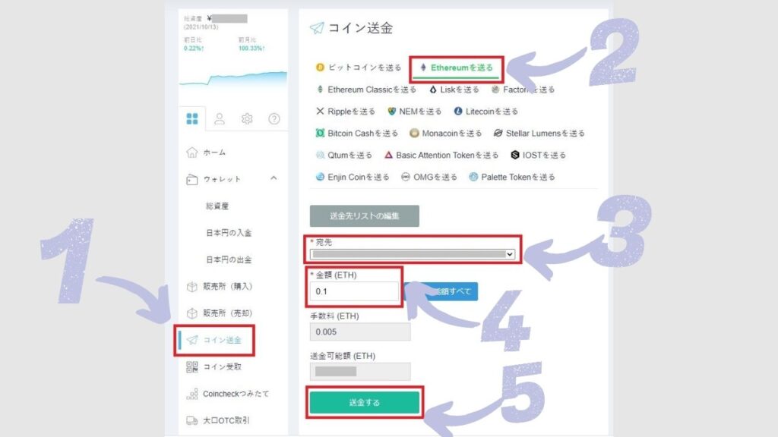
Task: Open Coincheckつみたて in sidebar
Action: (x=236, y=394)
